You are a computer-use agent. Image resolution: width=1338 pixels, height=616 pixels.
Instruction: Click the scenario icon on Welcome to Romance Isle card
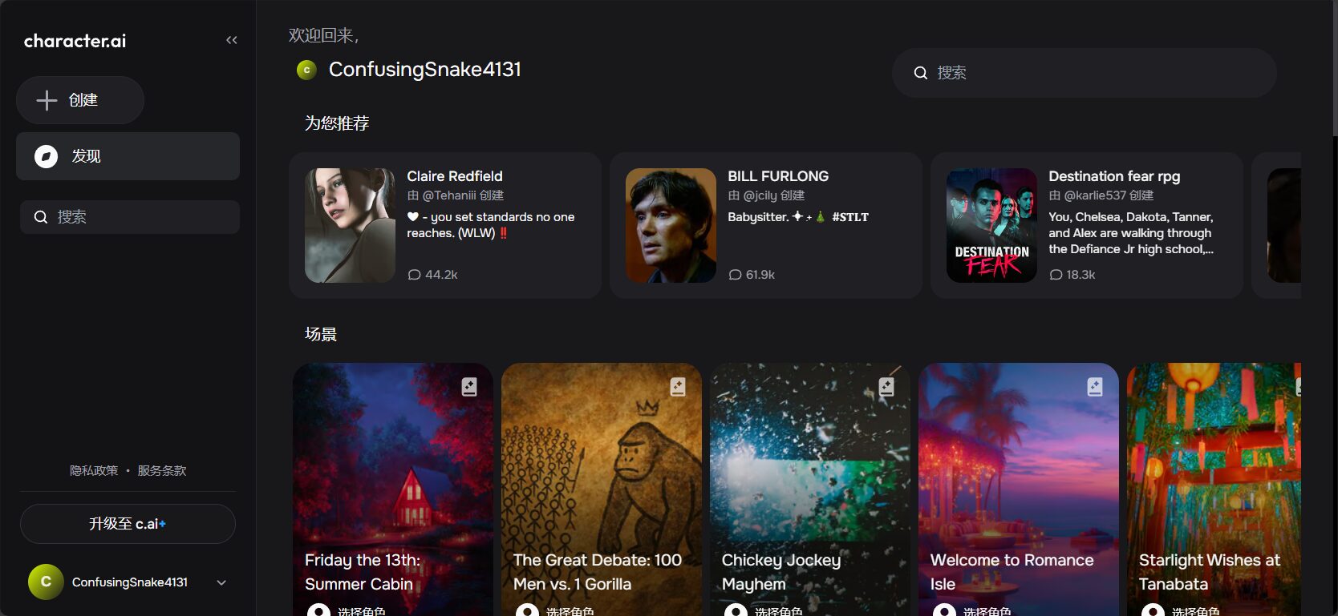point(1095,387)
